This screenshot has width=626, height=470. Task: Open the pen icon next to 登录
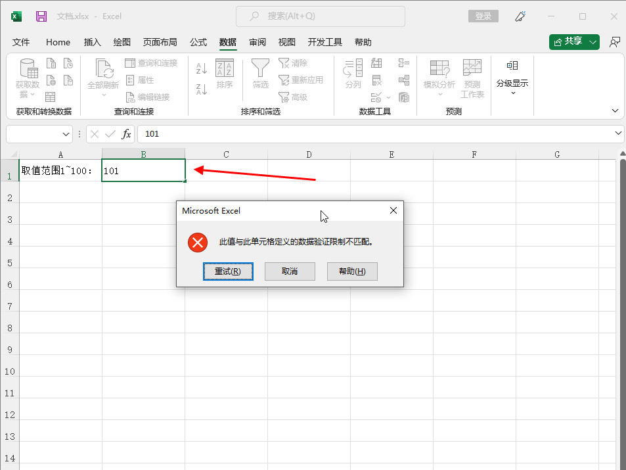coord(520,16)
